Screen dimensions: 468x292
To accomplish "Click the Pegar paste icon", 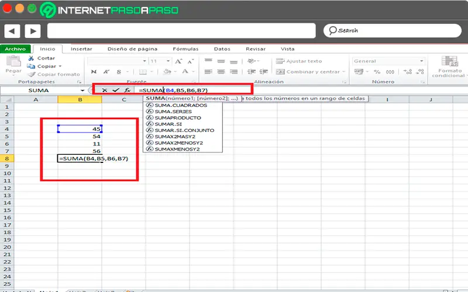I will (x=13, y=62).
